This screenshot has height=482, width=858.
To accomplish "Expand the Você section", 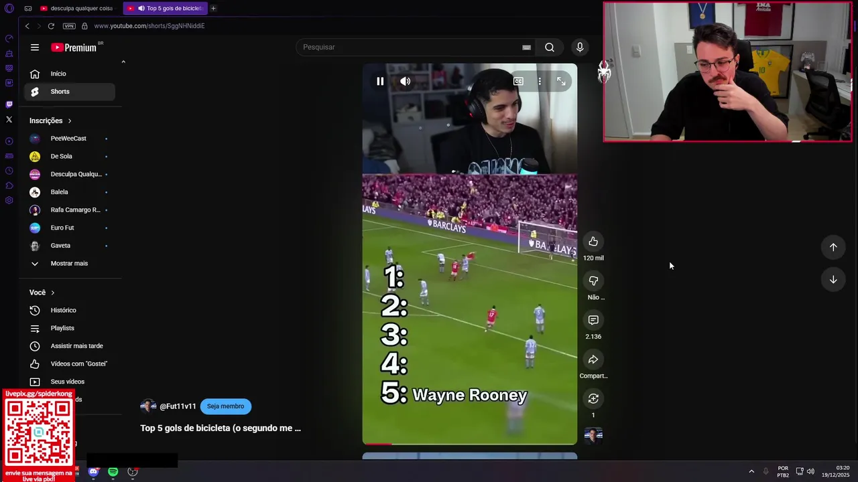I will pyautogui.click(x=42, y=293).
